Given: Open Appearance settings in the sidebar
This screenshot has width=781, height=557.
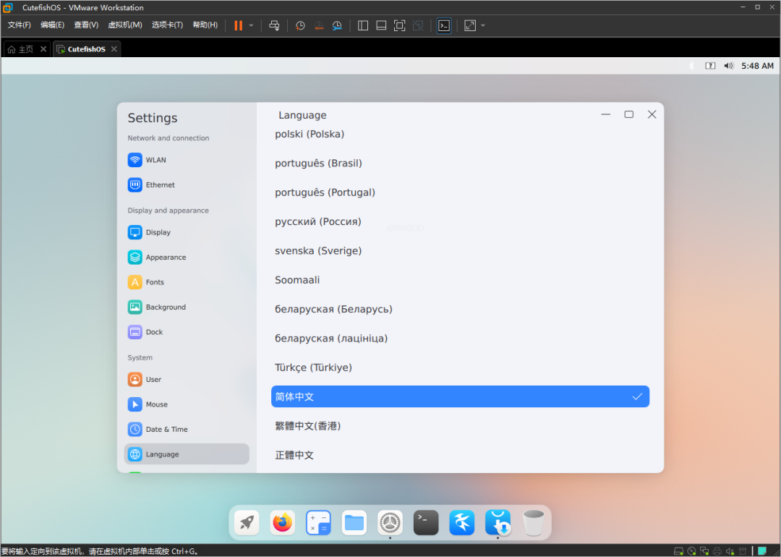Looking at the screenshot, I should [x=187, y=257].
